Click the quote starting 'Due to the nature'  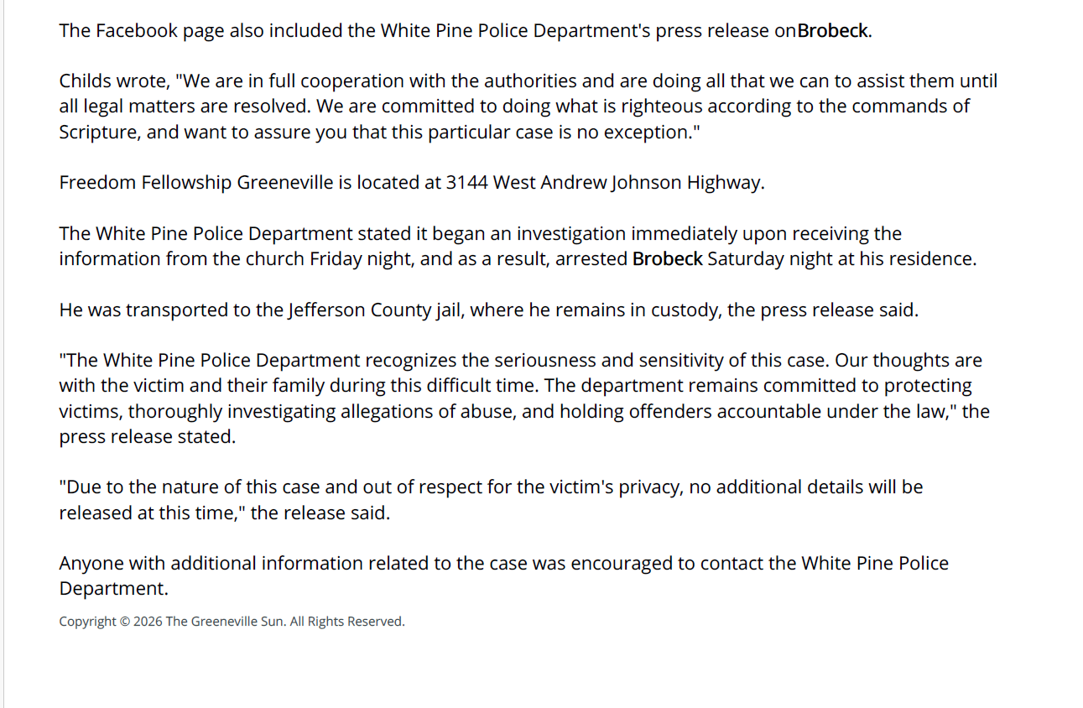point(491,499)
